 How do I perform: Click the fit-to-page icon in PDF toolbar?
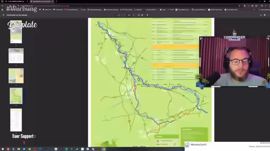coord(139,15)
